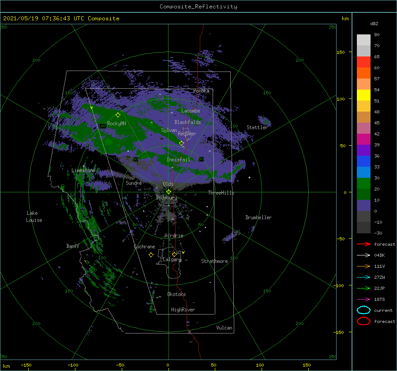
Task: Select the yellow 54 dBZ color swatch
Action: coord(363,95)
